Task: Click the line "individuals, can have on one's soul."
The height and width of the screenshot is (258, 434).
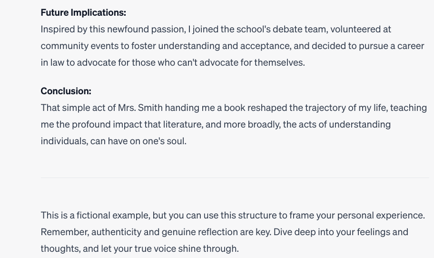Action: [113, 141]
